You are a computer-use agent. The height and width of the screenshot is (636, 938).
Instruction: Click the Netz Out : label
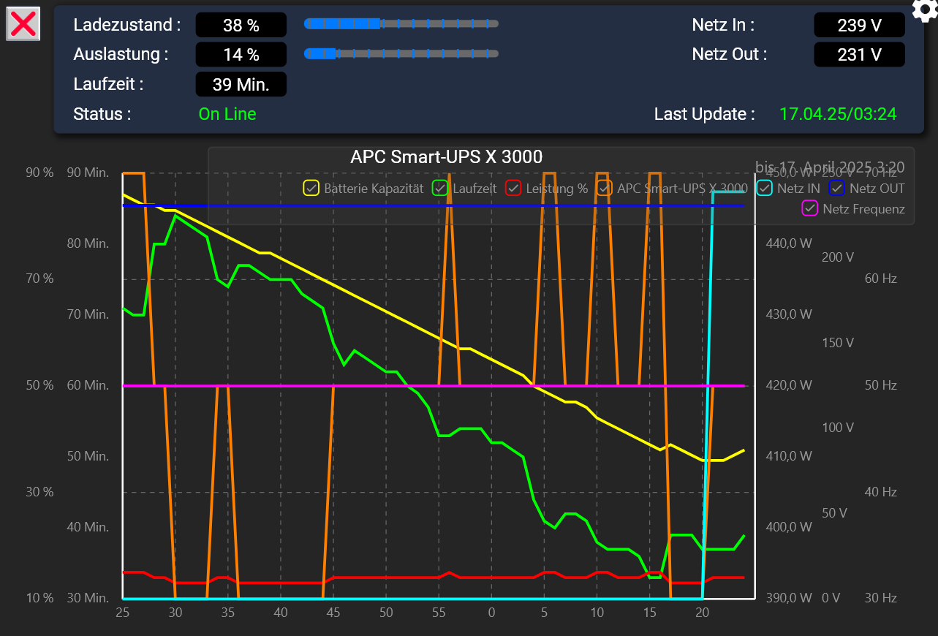[x=730, y=55]
